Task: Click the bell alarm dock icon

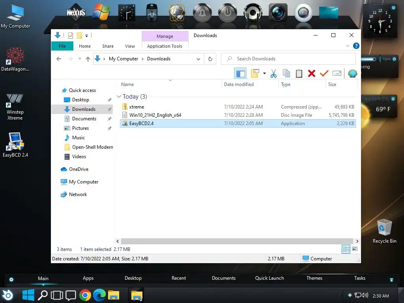Action: pos(202,12)
